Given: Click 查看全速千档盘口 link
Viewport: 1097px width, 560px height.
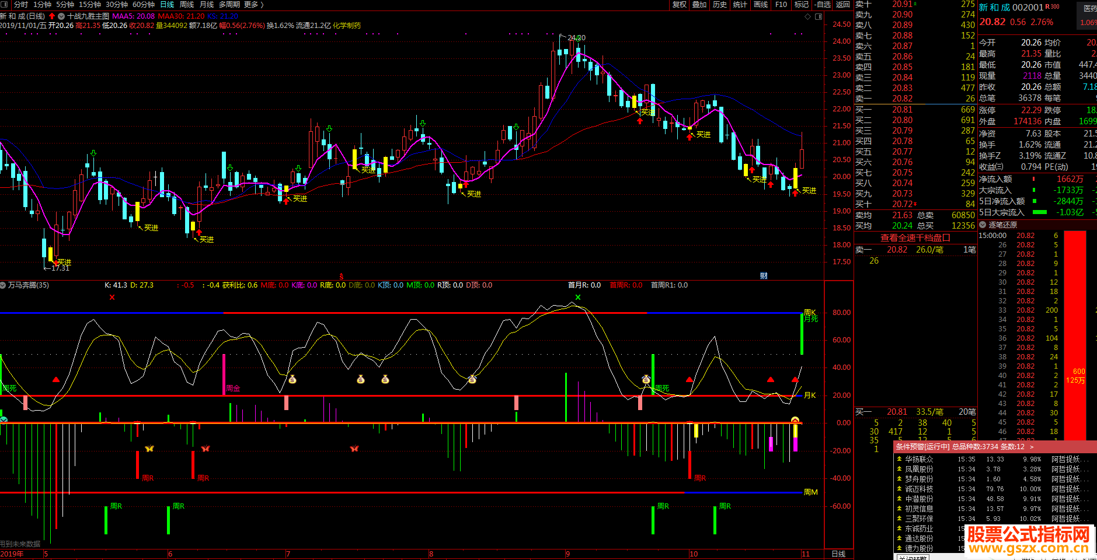Looking at the screenshot, I should click(x=915, y=237).
